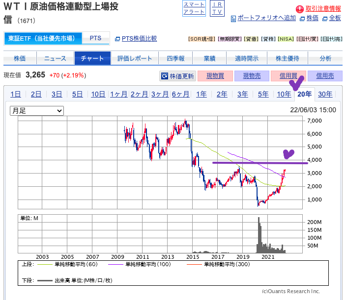
Task: Click the 現物買 button
Action: (x=215, y=76)
